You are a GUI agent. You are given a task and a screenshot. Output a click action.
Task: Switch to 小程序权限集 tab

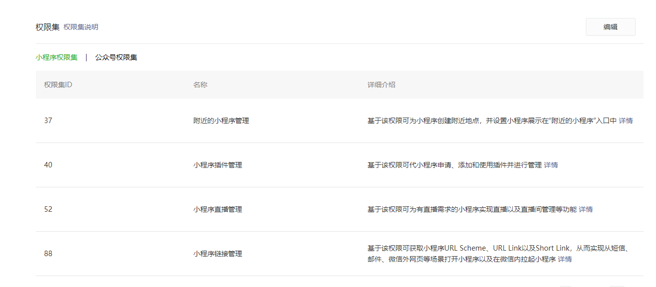57,57
